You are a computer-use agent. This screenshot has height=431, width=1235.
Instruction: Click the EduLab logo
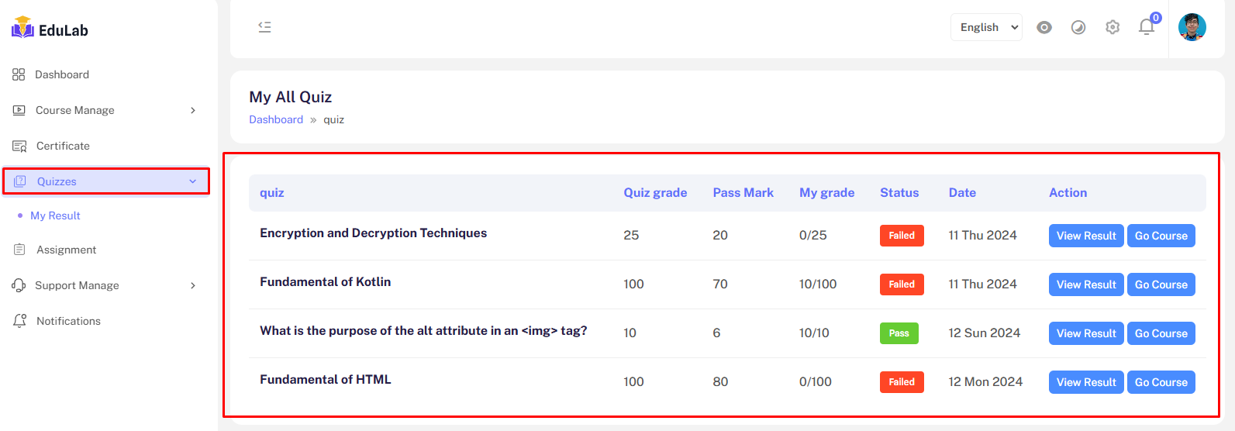50,29
